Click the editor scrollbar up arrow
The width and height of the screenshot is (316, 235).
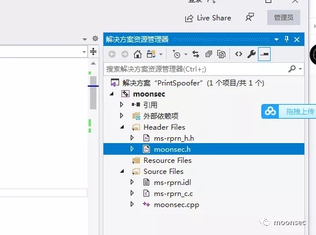(x=93, y=63)
